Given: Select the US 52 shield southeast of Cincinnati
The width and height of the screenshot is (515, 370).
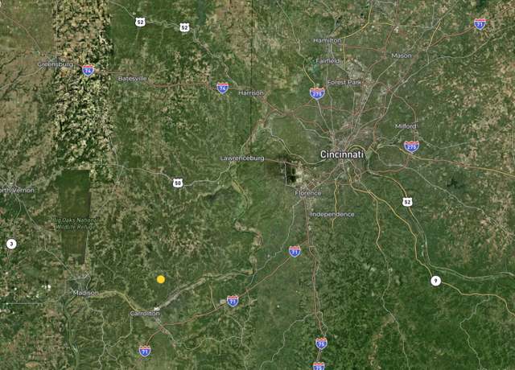Looking at the screenshot, I should (x=407, y=202).
